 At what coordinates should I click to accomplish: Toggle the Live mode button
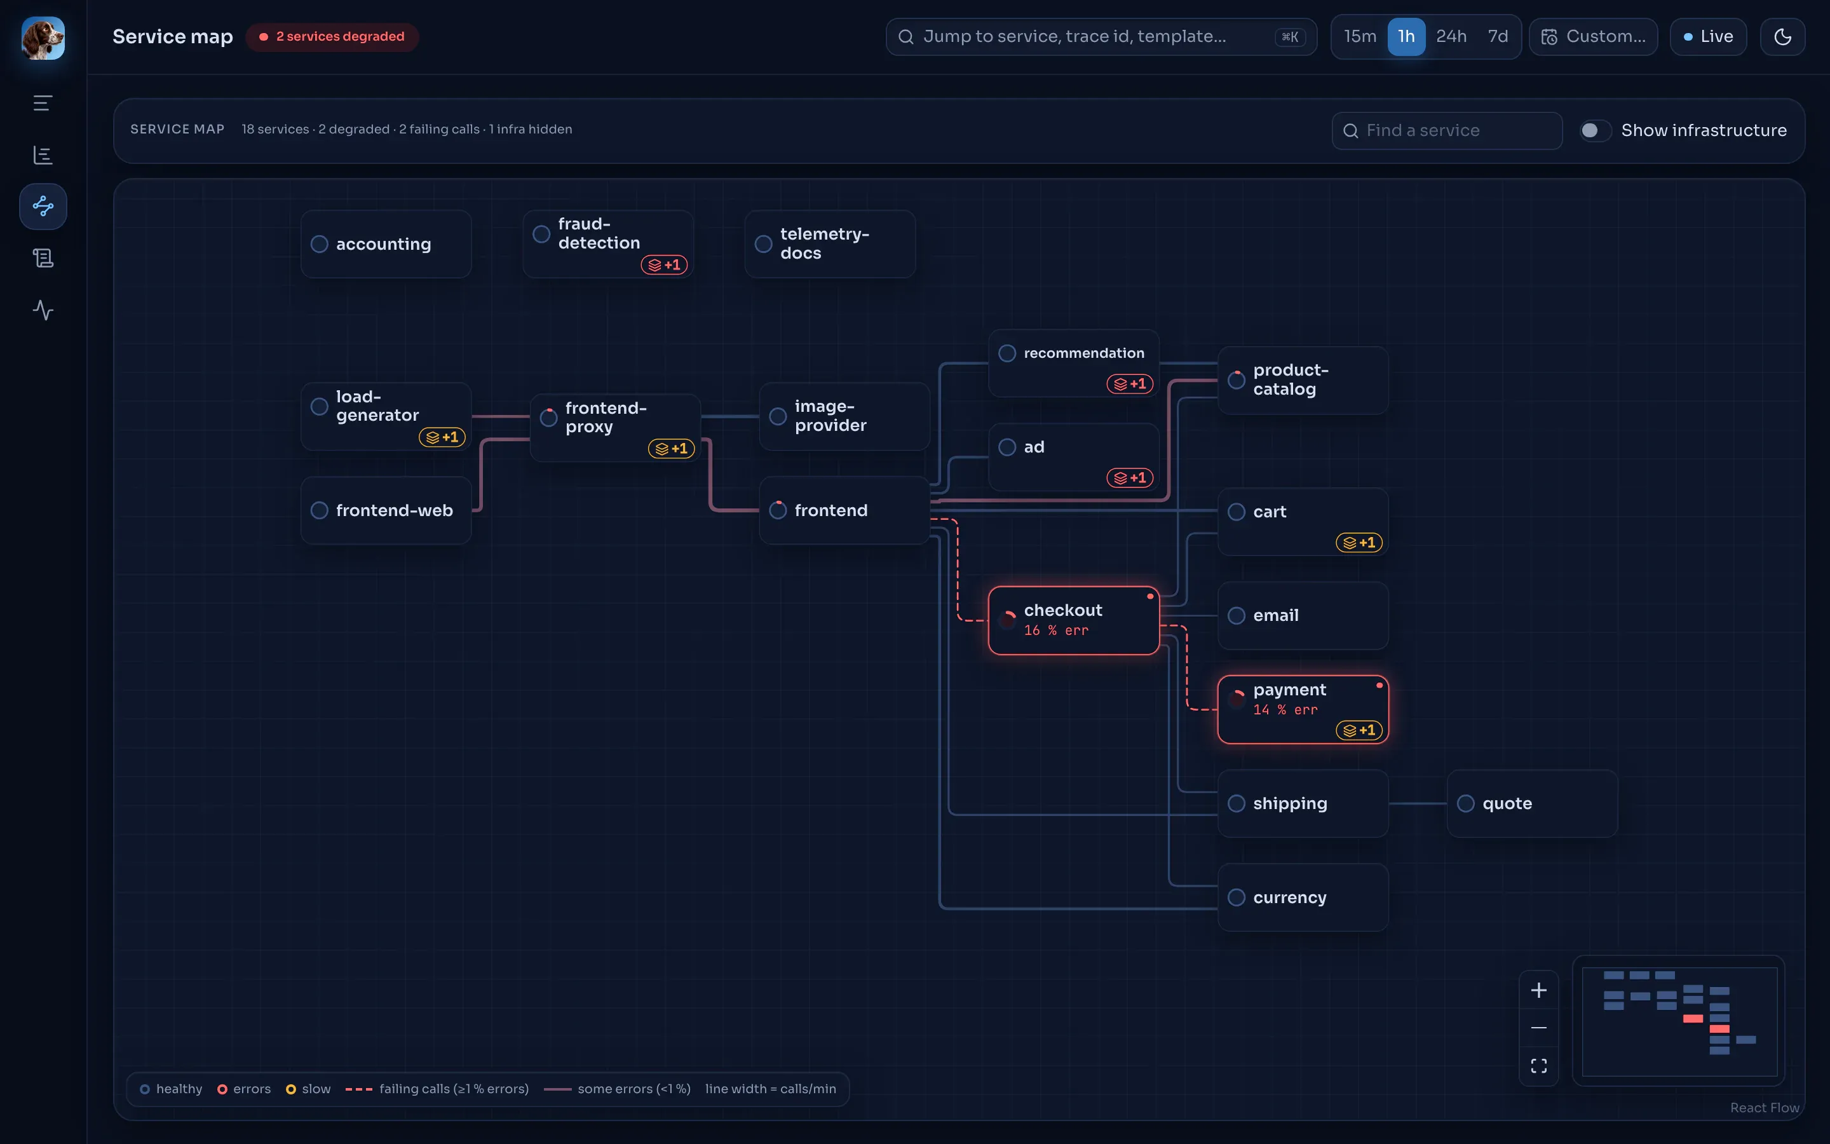[x=1708, y=36]
